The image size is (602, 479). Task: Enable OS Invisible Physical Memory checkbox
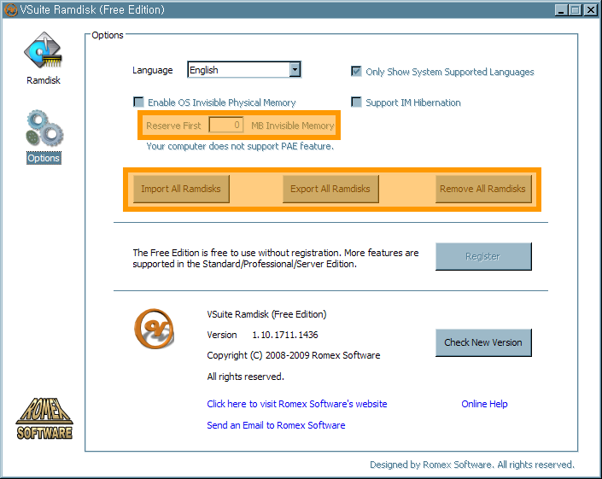(138, 102)
